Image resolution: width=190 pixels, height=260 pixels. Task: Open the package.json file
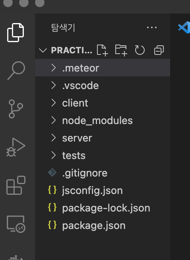click(x=103, y=225)
